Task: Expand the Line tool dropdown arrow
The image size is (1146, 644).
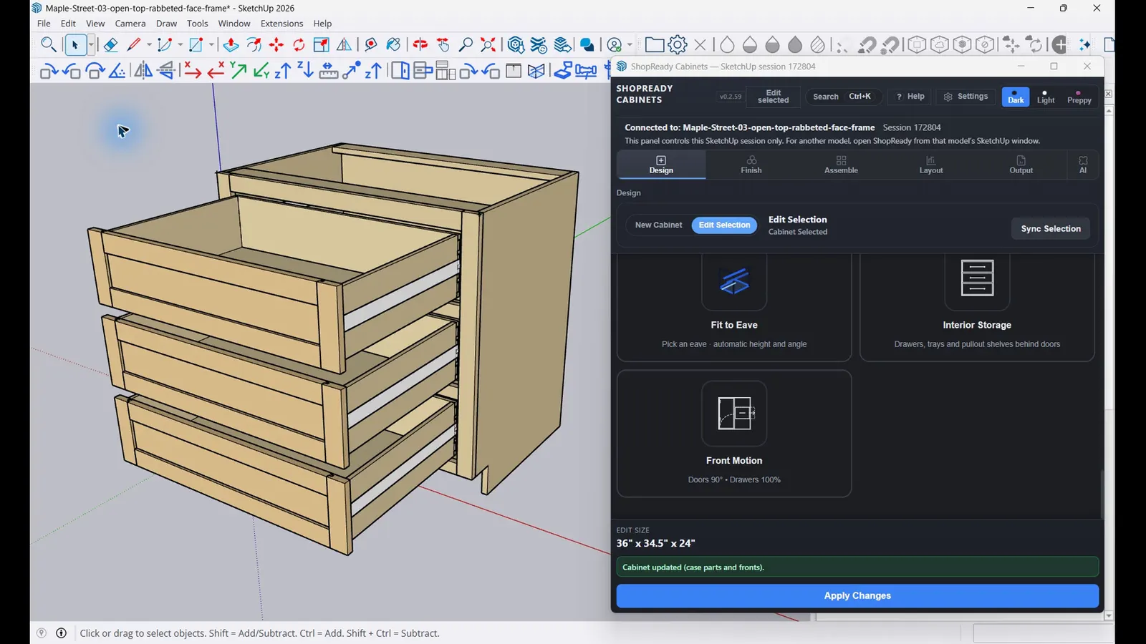Action: pos(149,45)
